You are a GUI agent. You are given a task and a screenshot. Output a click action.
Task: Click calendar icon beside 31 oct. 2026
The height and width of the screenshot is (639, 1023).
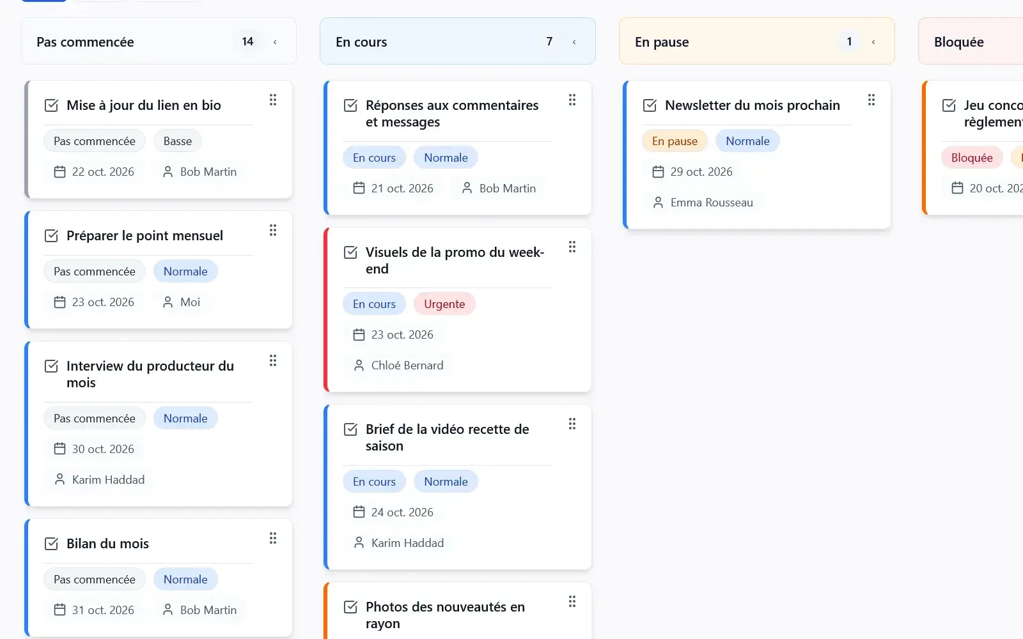click(59, 610)
